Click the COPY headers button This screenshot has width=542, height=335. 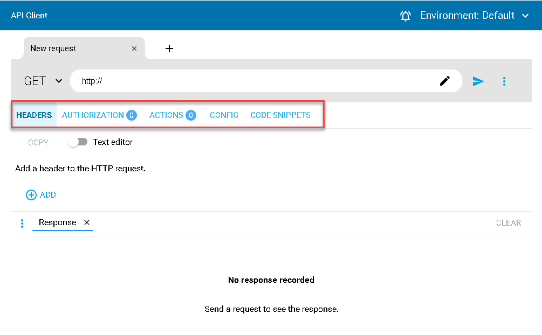[x=38, y=143]
